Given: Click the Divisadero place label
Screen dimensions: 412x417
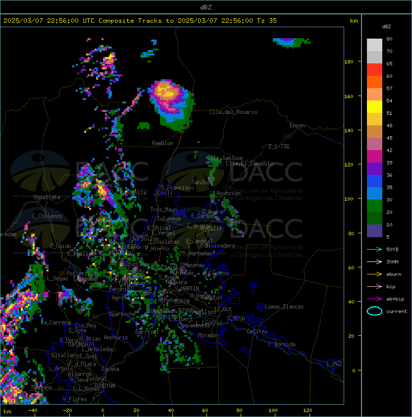Looking at the screenshot, I should click(x=220, y=246).
